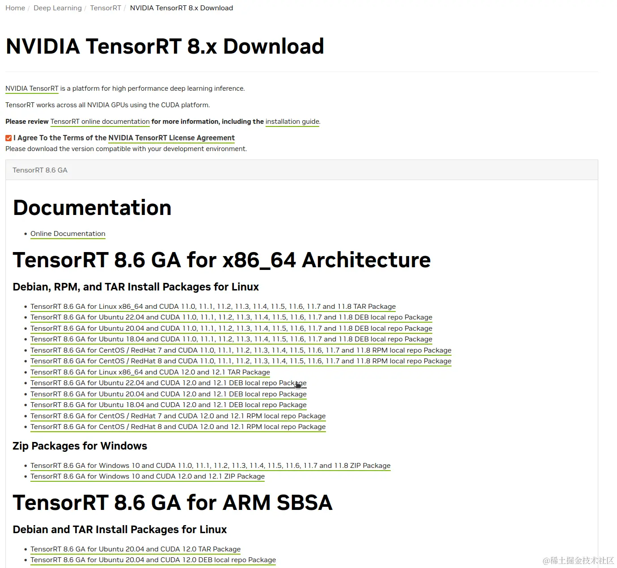The height and width of the screenshot is (568, 617).
Task: Download CentOS/RedHat 7 CUDA 11.x RPM Package
Action: pos(241,350)
